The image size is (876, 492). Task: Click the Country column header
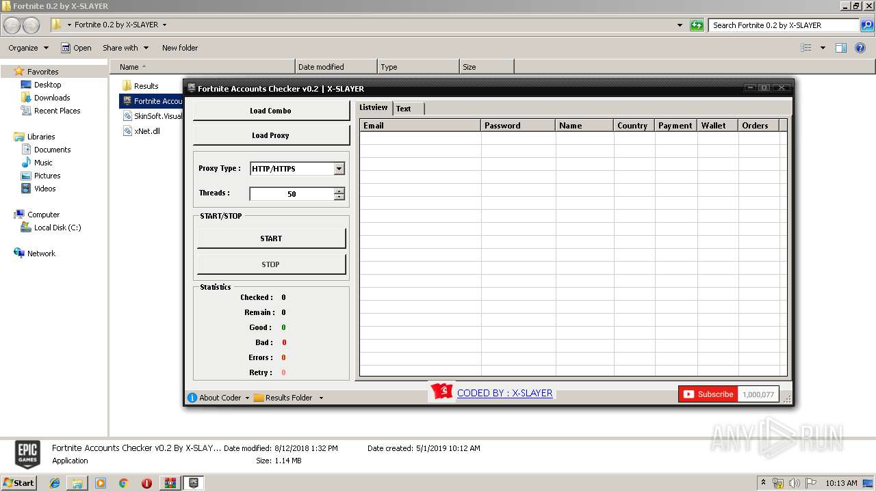[x=634, y=125]
